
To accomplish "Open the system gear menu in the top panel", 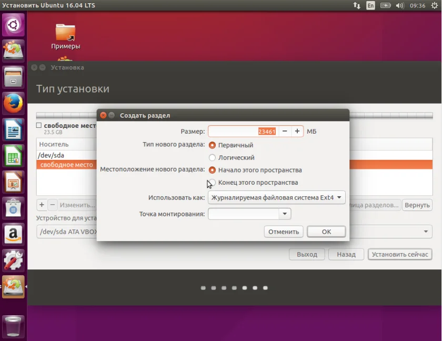I will pyautogui.click(x=435, y=5).
